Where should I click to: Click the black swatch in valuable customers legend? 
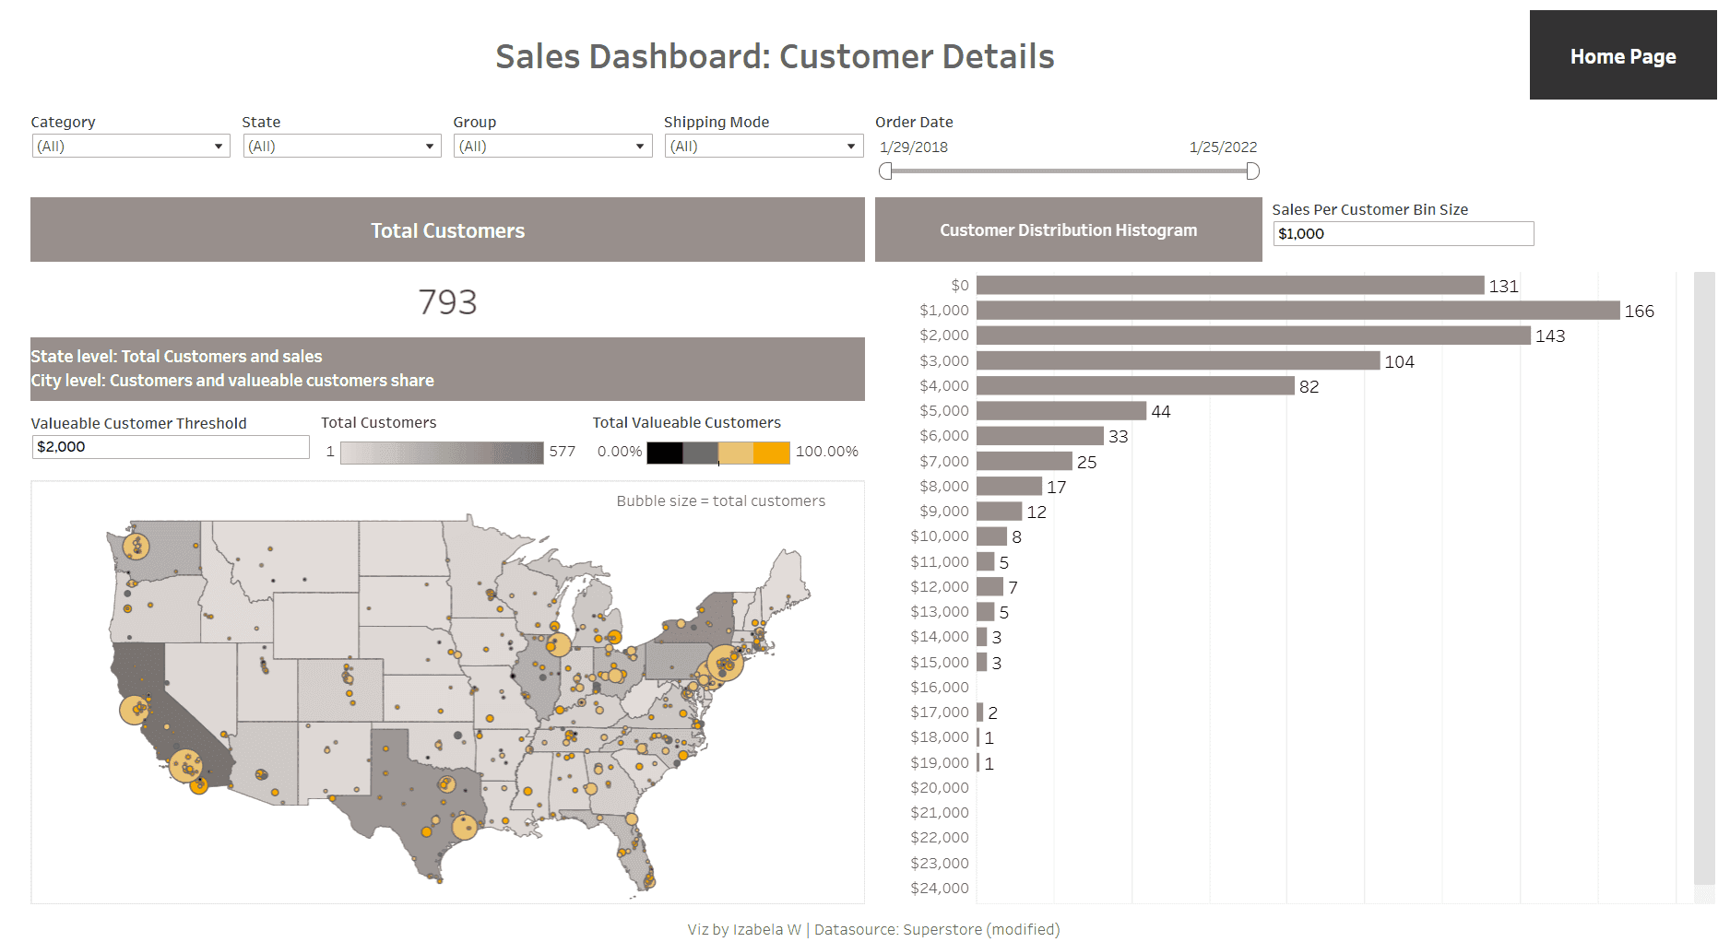click(x=665, y=453)
